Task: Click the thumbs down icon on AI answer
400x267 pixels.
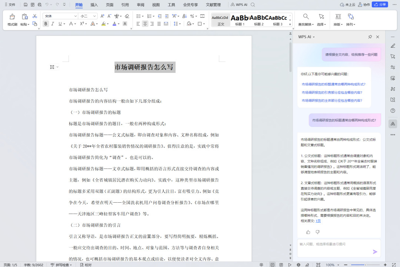Action: pyautogui.click(x=318, y=232)
